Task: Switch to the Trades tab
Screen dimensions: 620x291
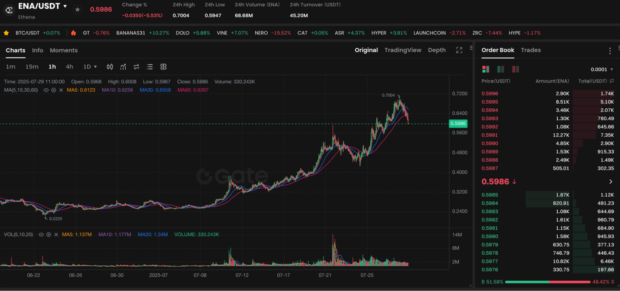Action: pyautogui.click(x=531, y=50)
